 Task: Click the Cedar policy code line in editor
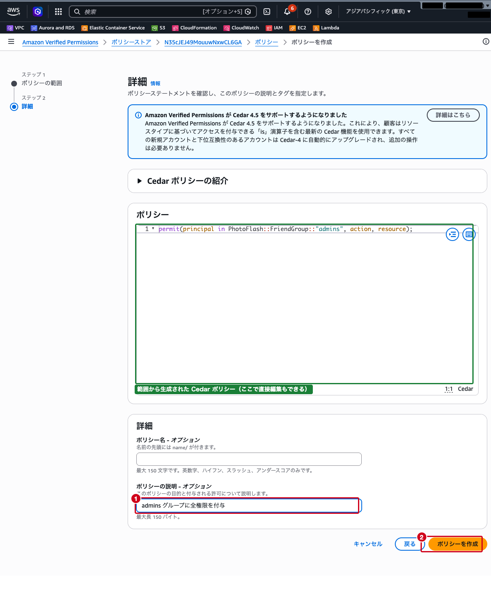click(x=285, y=229)
